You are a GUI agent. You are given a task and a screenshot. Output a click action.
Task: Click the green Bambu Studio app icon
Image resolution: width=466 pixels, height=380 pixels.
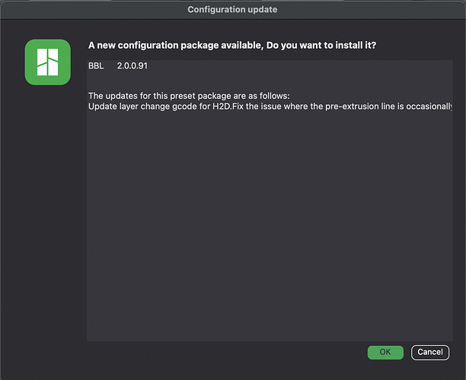[x=47, y=62]
